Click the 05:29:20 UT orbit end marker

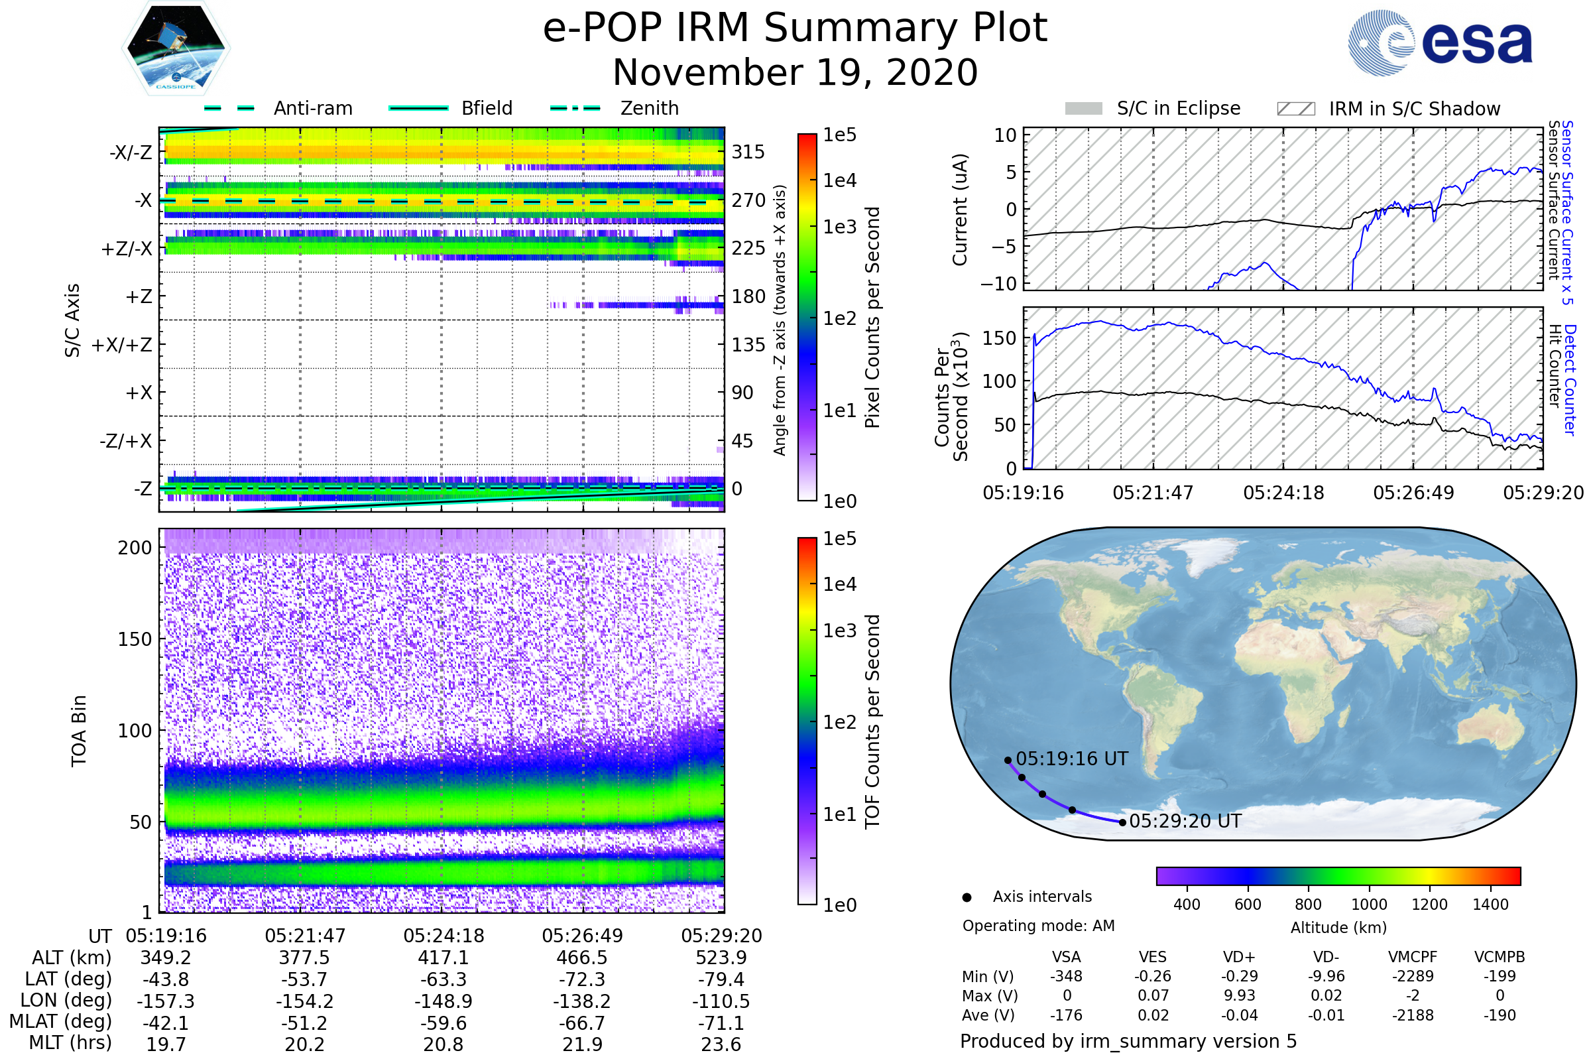click(x=1122, y=823)
